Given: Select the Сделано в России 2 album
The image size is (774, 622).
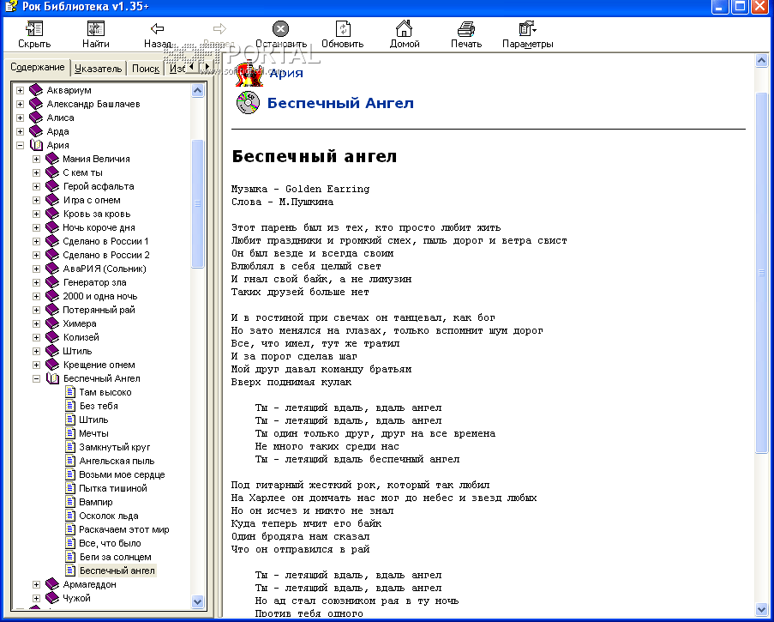Looking at the screenshot, I should [x=106, y=255].
